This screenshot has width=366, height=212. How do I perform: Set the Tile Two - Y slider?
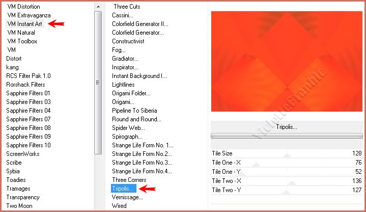[x=286, y=190]
